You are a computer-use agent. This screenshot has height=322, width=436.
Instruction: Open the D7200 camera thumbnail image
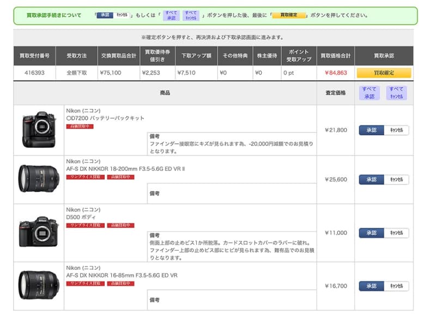(39, 130)
